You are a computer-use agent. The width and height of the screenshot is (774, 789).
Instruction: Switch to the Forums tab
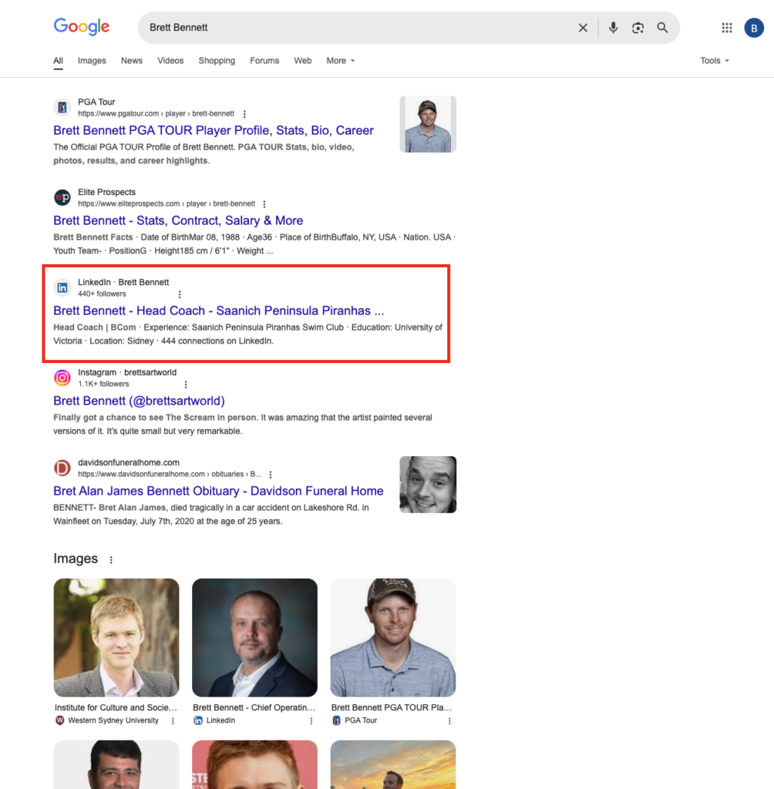tap(264, 61)
